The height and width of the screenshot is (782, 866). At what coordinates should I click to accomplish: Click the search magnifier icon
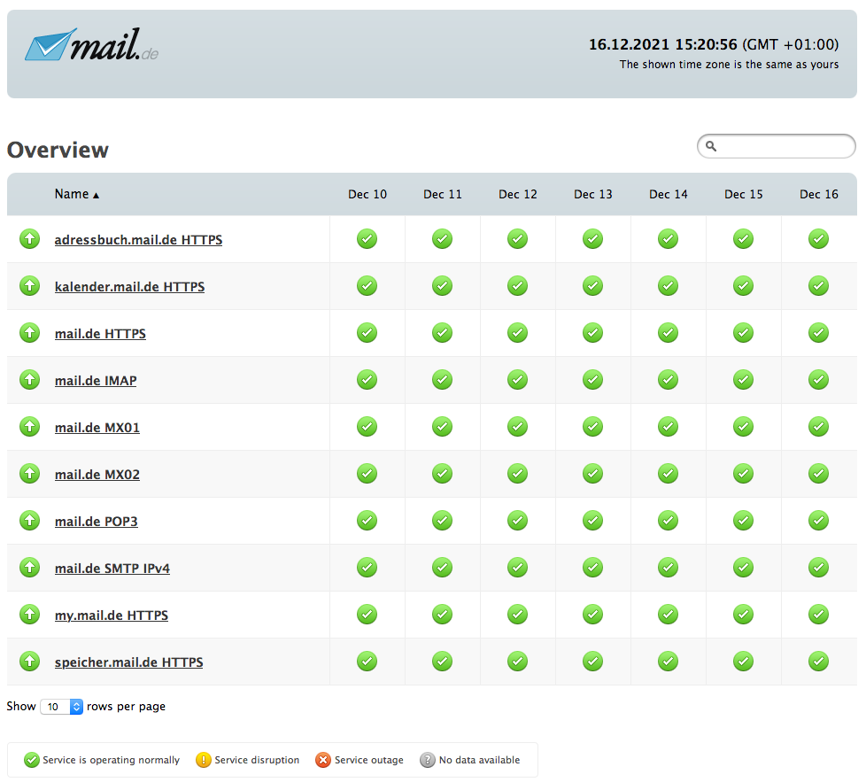tap(711, 146)
